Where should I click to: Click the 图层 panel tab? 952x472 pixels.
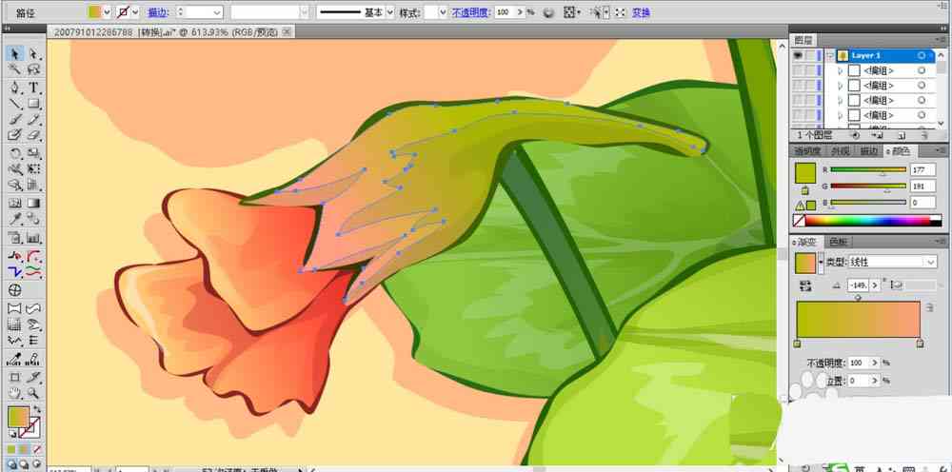point(803,40)
